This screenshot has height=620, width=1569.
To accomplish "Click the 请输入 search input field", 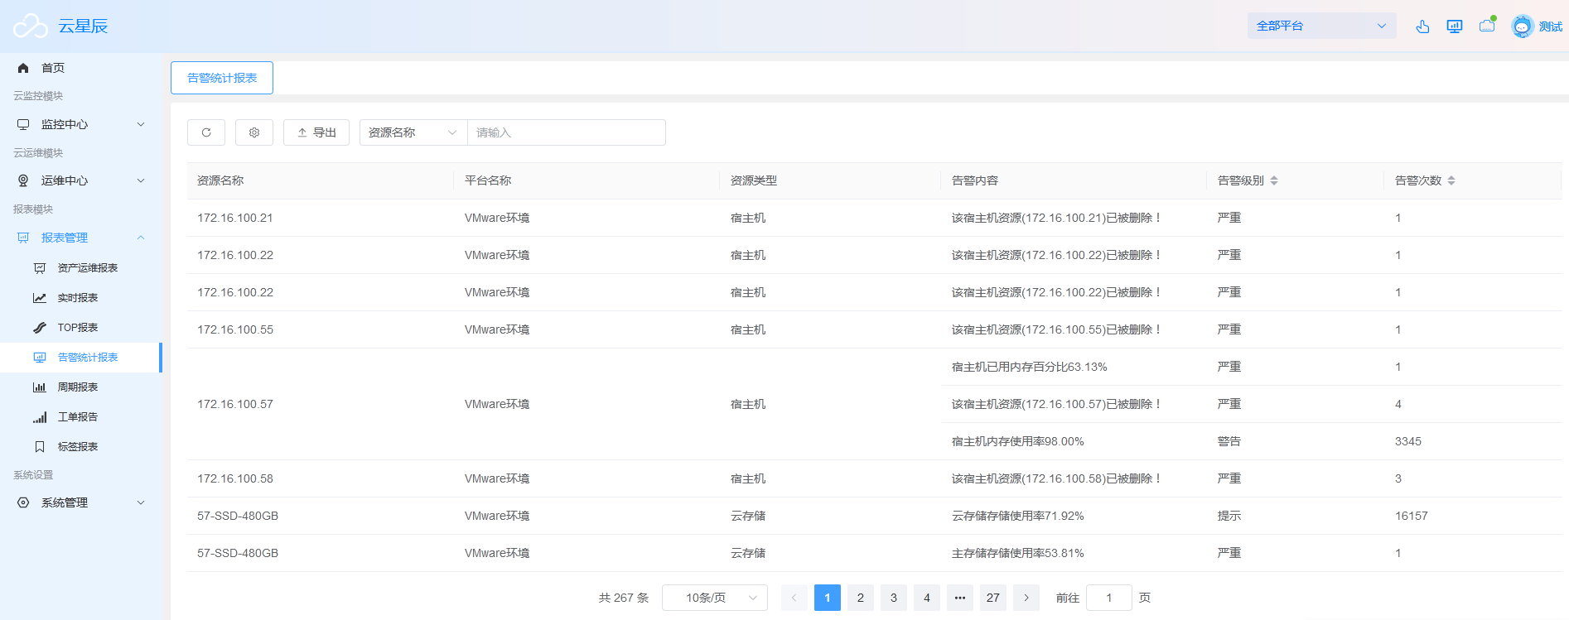I will [567, 132].
